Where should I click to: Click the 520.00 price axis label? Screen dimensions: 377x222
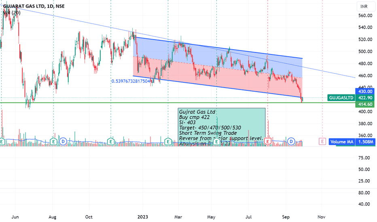point(365,40)
